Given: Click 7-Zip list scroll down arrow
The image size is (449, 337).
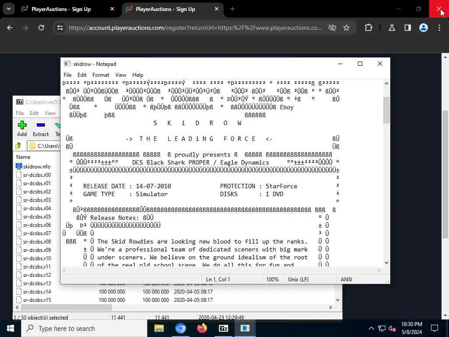Looking at the screenshot, I should pos(338,300).
